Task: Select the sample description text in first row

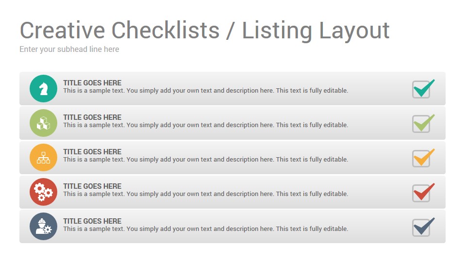Action: [x=206, y=91]
